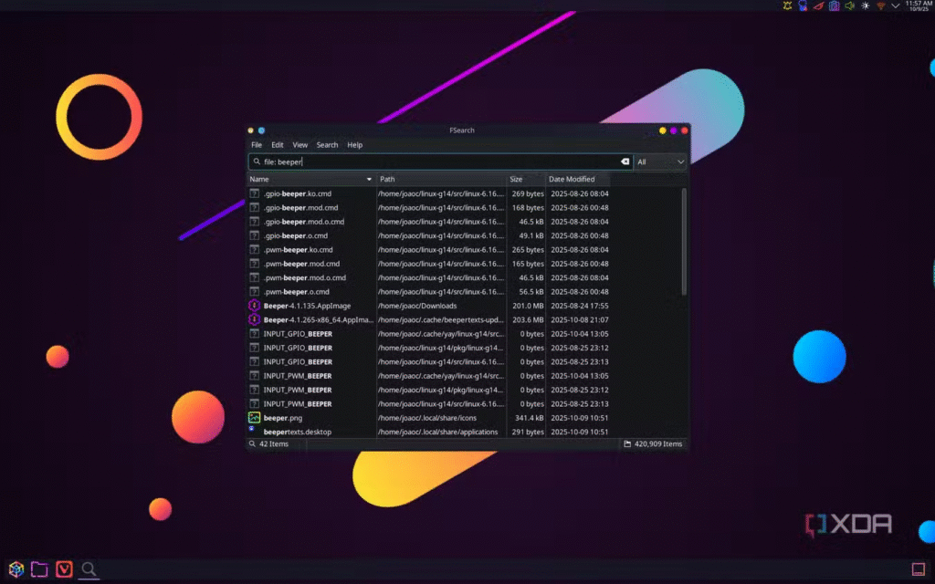Viewport: 935px width, 584px height.
Task: Click the Beeper-4.1.135.AppImage file icon
Action: [x=255, y=306]
